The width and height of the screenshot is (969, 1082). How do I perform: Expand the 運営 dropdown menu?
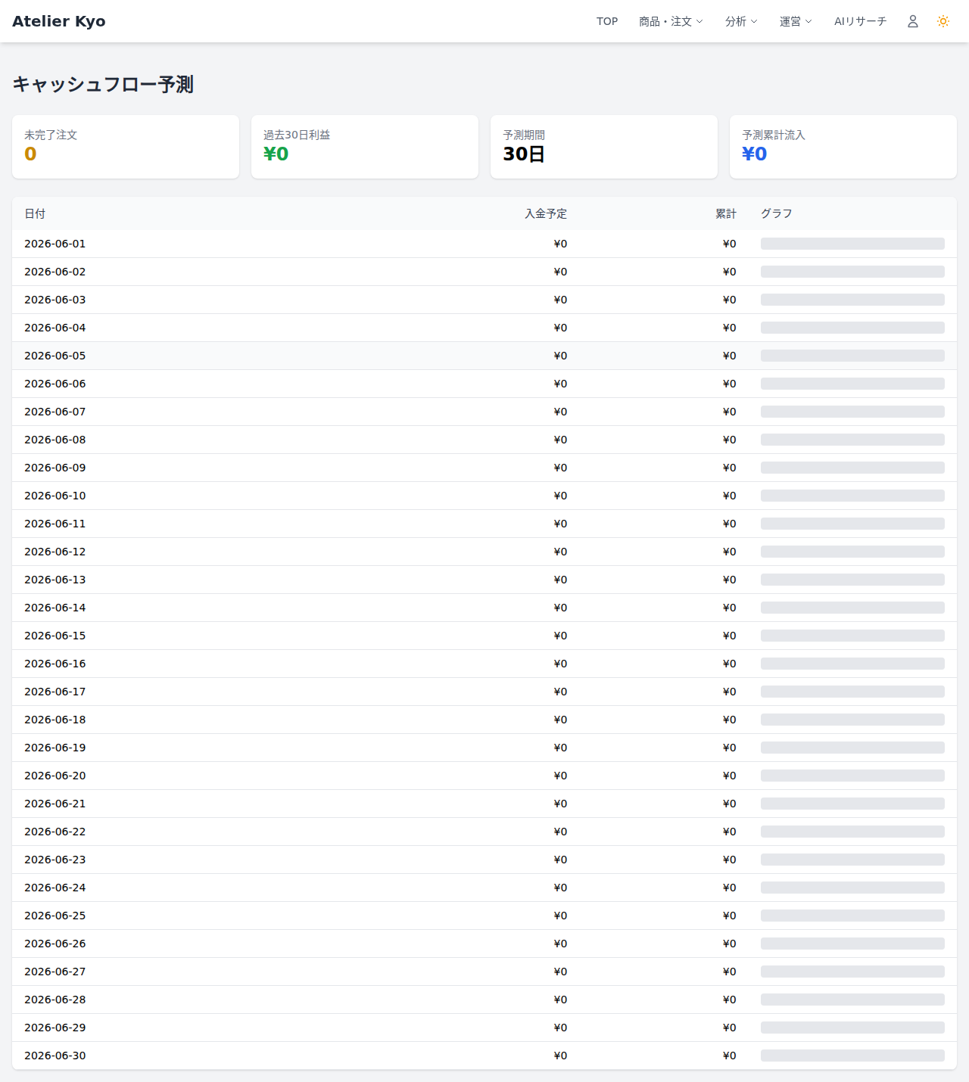pyautogui.click(x=796, y=21)
